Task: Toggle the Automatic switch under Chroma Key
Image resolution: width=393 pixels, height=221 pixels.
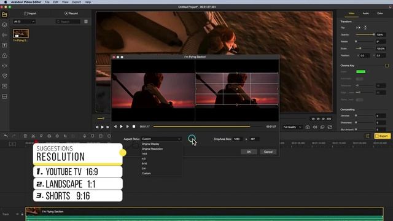Action: click(359, 79)
